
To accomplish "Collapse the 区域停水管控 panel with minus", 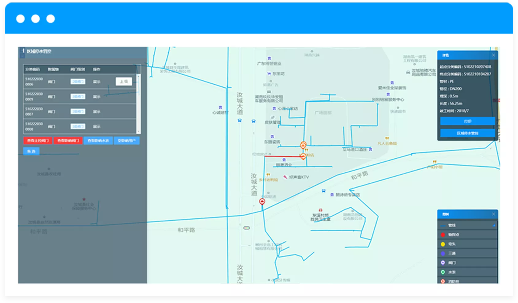I will click(22, 56).
